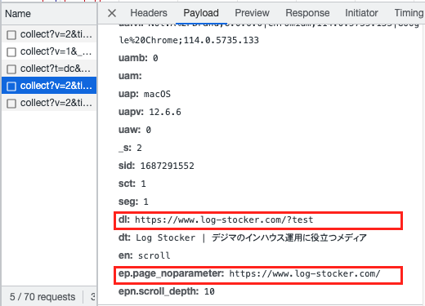Image resolution: width=425 pixels, height=306 pixels.
Task: Click the dl URL https://www.log-stocker.com/?test
Action: click(224, 220)
